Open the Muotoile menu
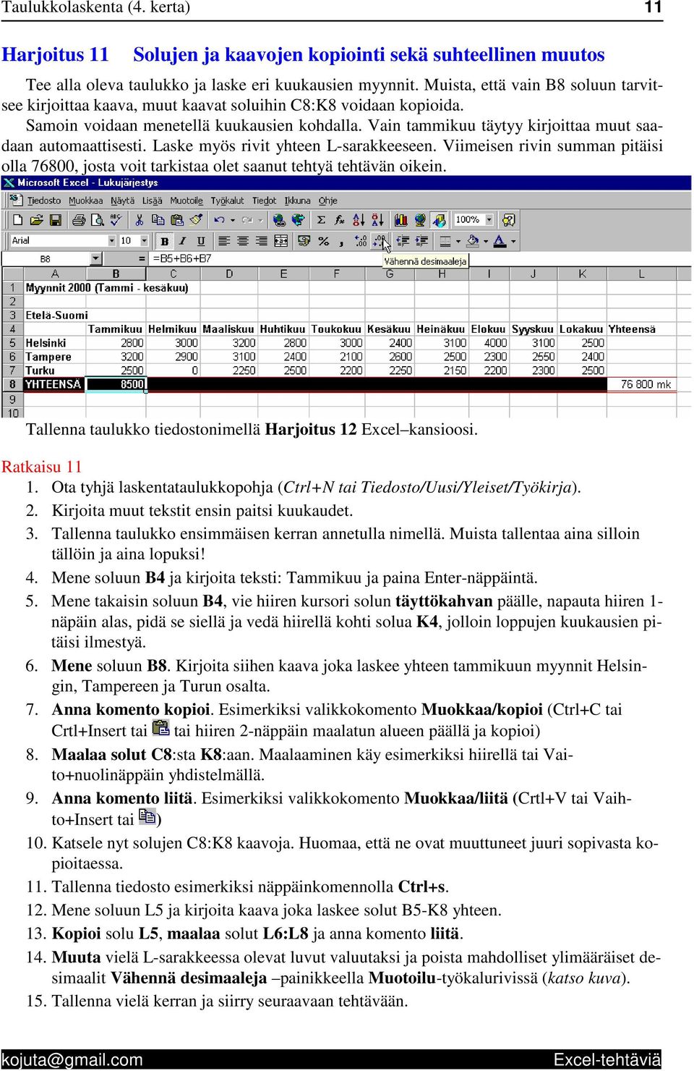This screenshot has height=1071, width=694. click(x=187, y=200)
